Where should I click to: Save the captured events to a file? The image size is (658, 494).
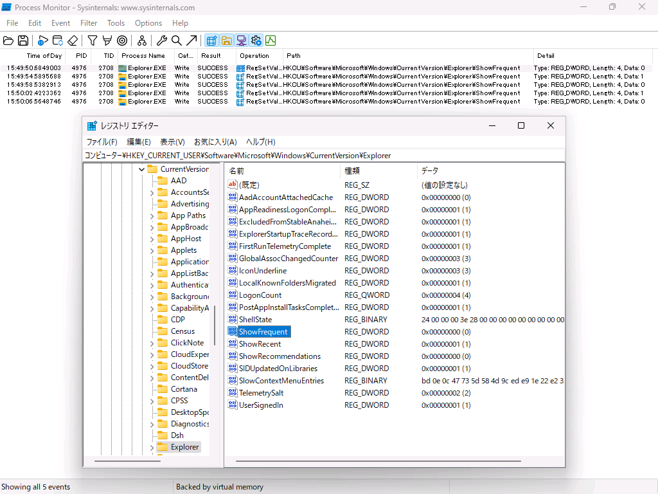click(23, 40)
